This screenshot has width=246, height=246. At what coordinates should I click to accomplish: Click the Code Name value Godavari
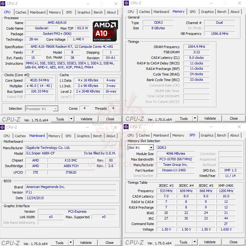[42, 28]
